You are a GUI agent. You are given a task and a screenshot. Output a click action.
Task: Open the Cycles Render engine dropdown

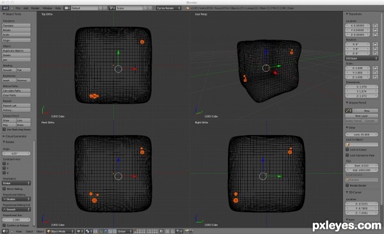click(168, 8)
